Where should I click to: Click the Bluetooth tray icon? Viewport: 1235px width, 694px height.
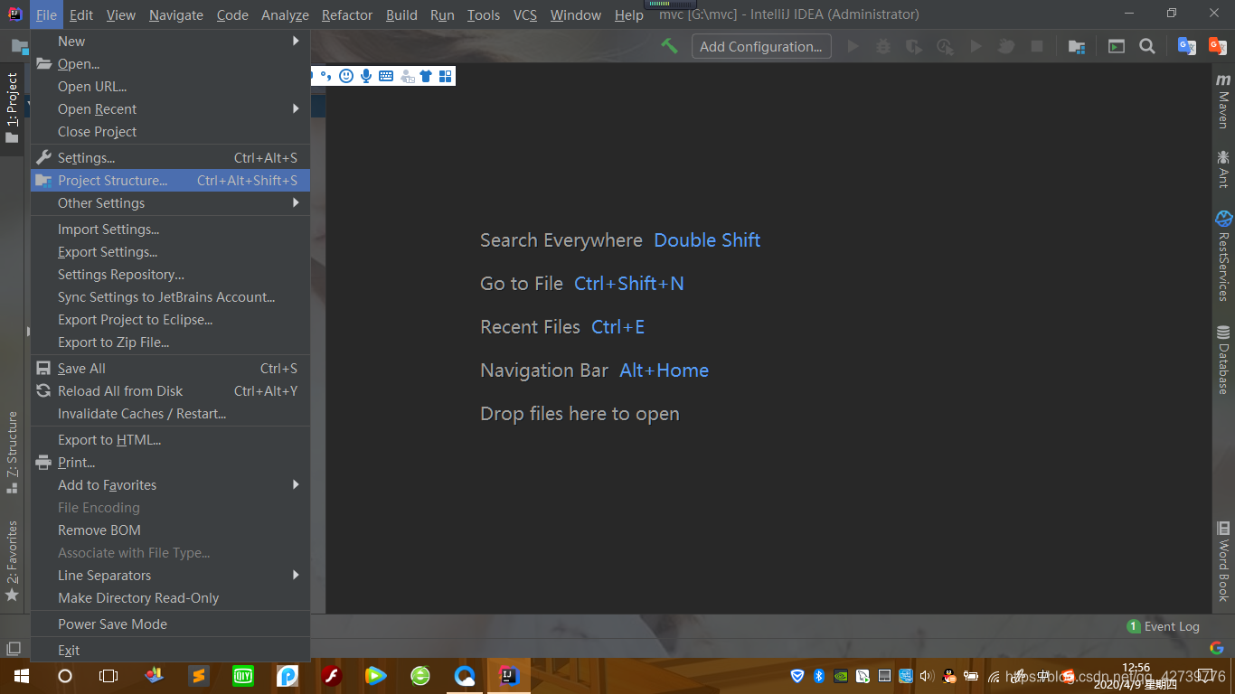coord(818,676)
